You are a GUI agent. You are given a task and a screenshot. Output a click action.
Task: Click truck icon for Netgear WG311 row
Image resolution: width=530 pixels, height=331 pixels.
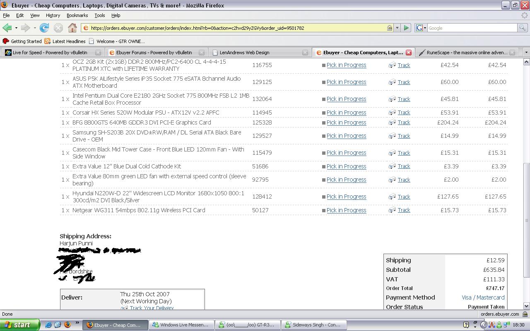tap(392, 210)
